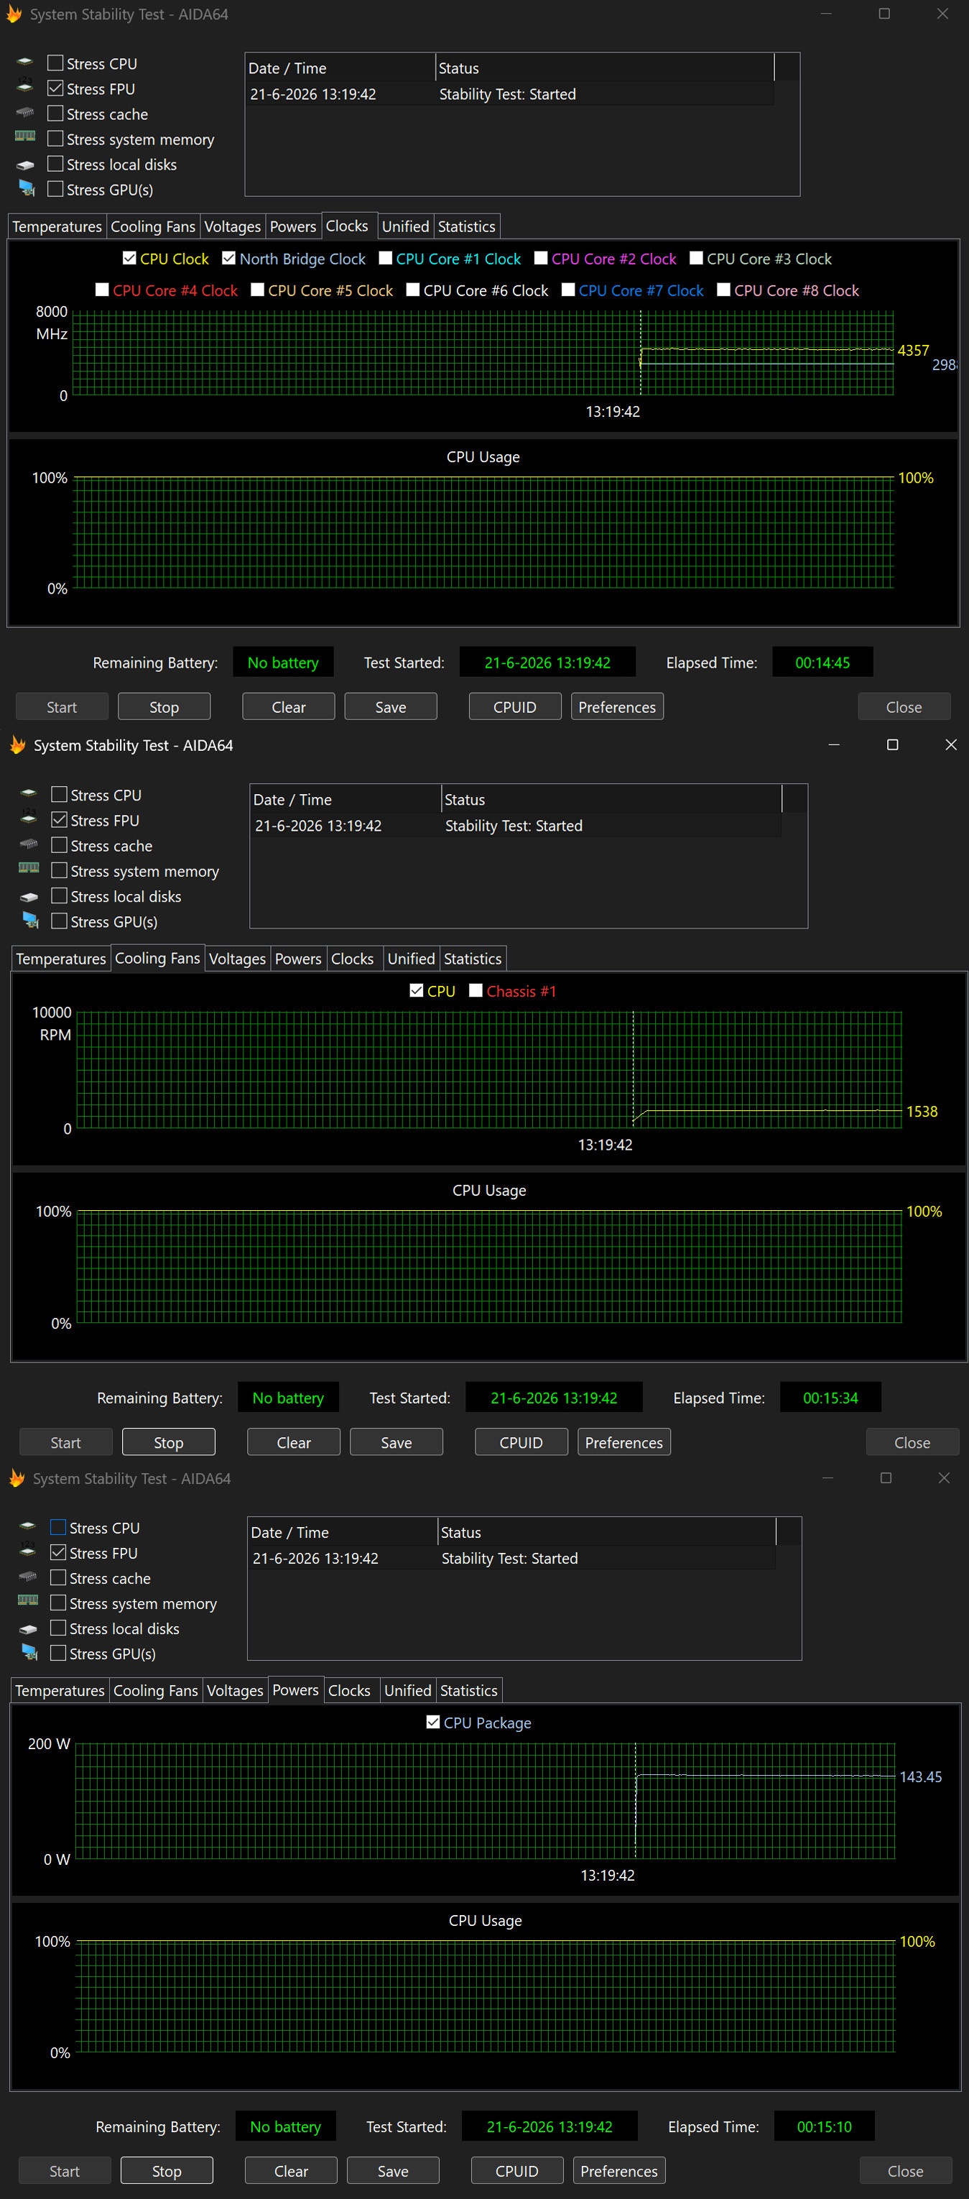Tick Stress system memory in the Clocks window

coord(55,138)
